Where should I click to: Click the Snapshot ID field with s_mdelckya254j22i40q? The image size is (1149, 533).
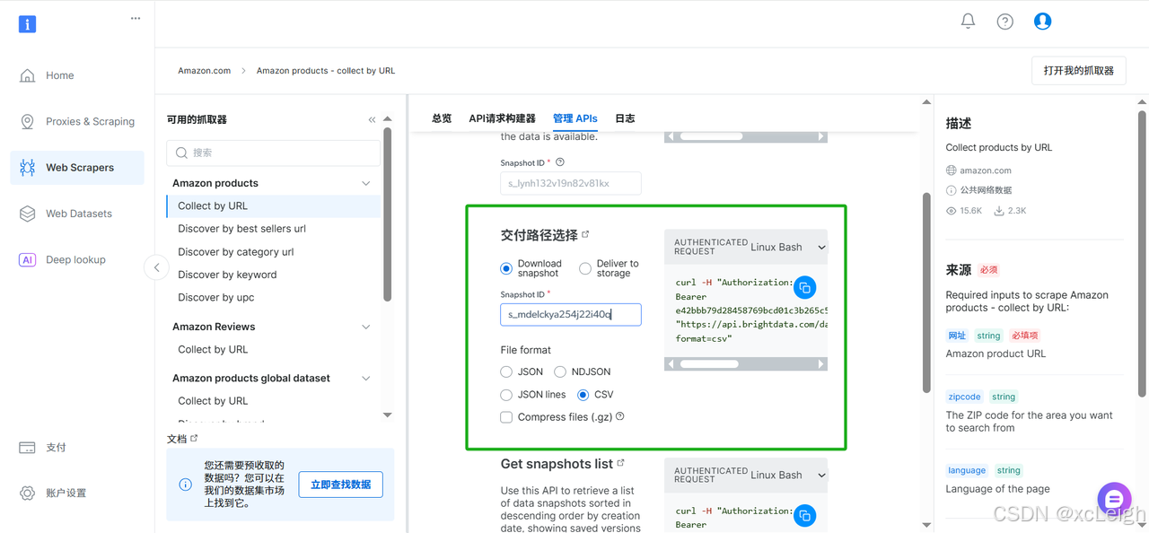click(571, 314)
